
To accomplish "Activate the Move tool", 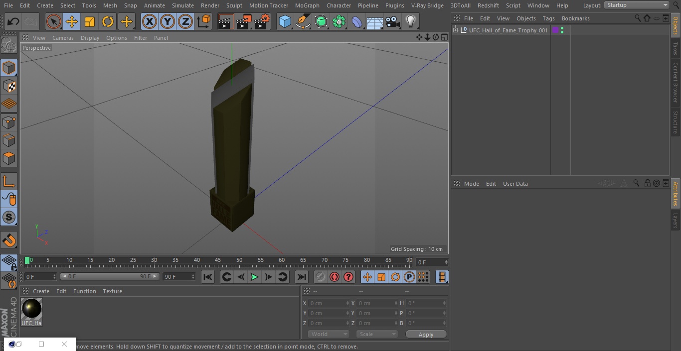I will pyautogui.click(x=72, y=22).
